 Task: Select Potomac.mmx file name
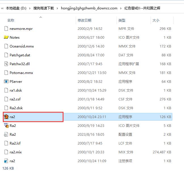[21, 73]
